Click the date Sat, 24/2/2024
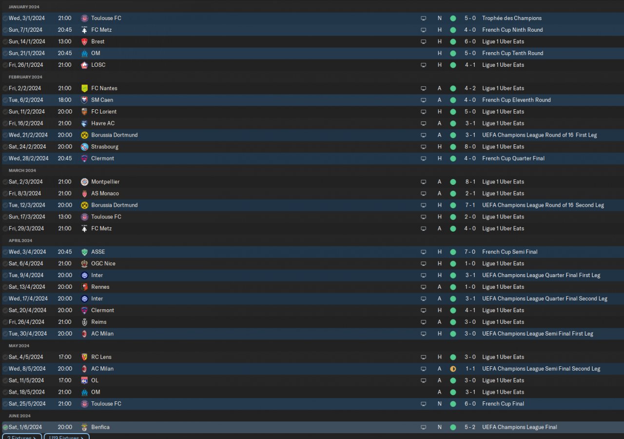Viewport: 624px width, 439px height. (27, 147)
